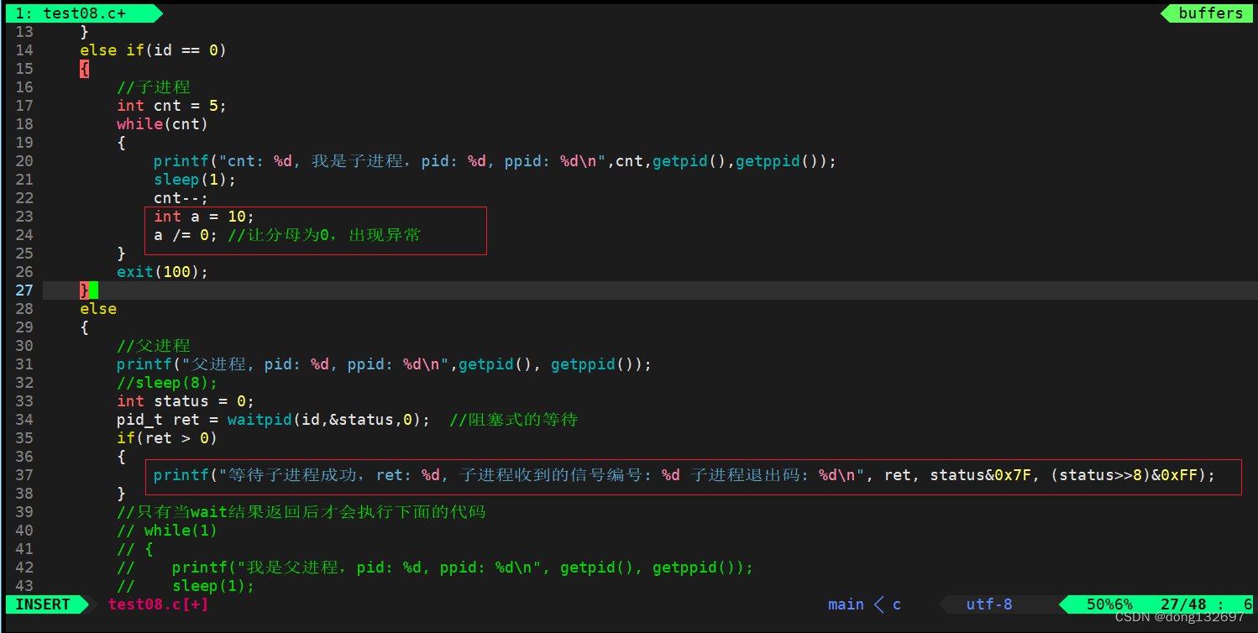Click the INSERT mode indicator
1258x633 pixels.
tap(43, 604)
